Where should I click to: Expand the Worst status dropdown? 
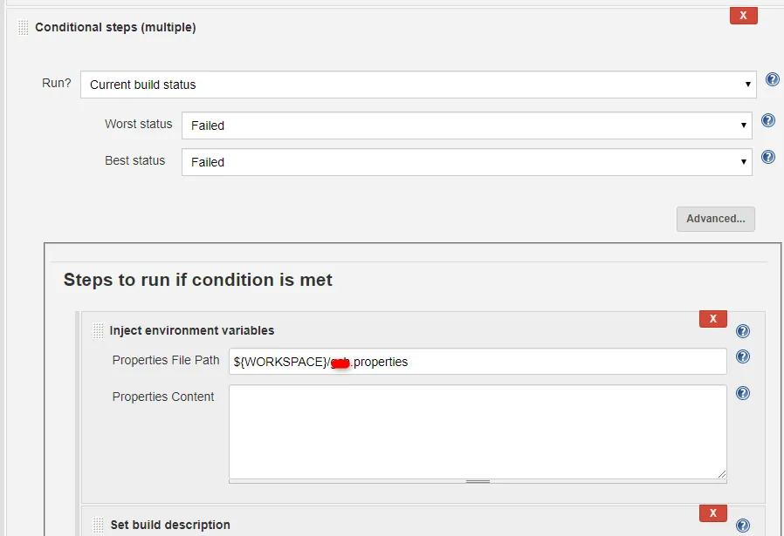point(466,126)
